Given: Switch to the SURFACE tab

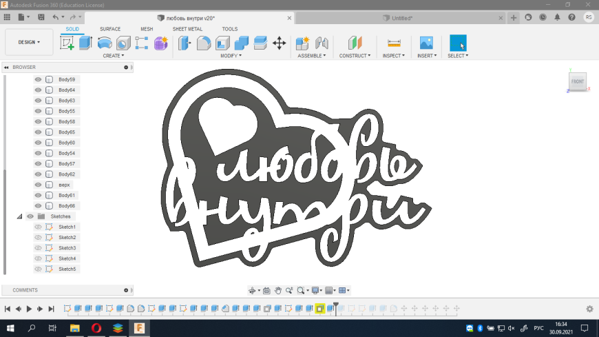Looking at the screenshot, I should [110, 29].
